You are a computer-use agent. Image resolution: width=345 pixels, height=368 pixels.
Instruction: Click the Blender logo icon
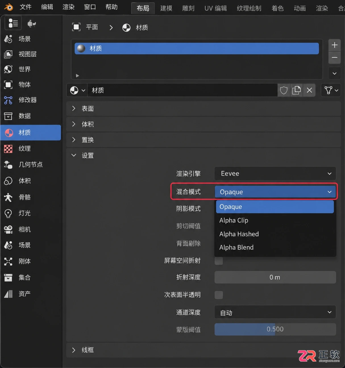pos(9,7)
